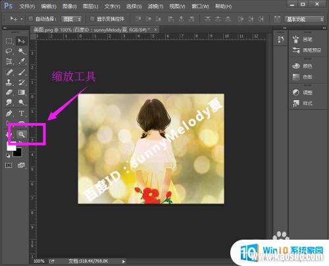
Task: Open the 选择(S) menu
Action: 134,7
